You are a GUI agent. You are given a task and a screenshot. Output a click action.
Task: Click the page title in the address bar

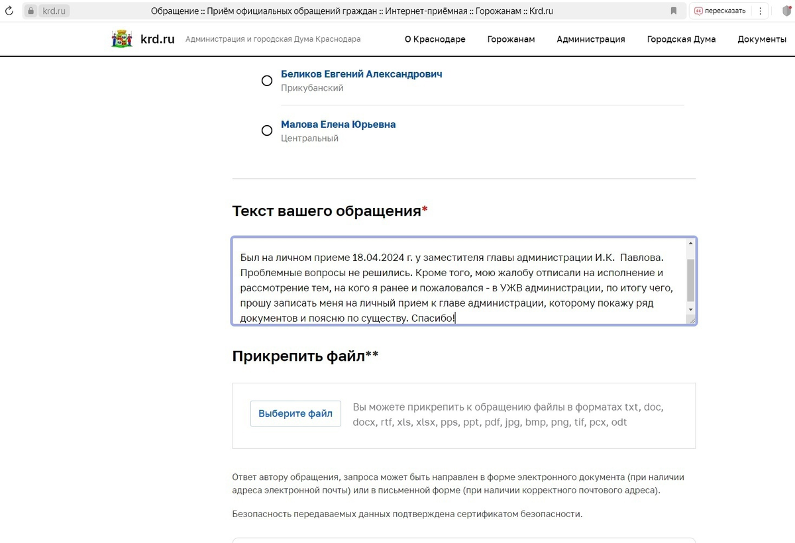point(352,11)
